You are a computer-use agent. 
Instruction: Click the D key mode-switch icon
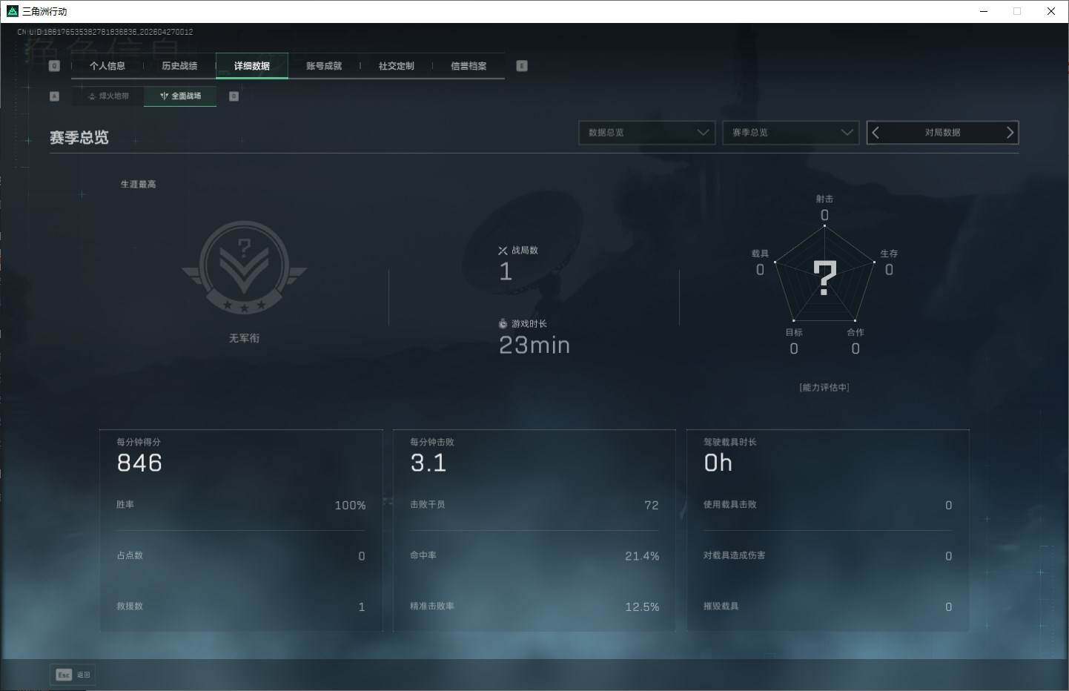click(x=234, y=96)
